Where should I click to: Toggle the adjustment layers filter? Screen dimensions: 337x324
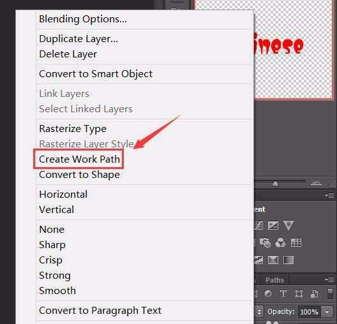[268, 293]
